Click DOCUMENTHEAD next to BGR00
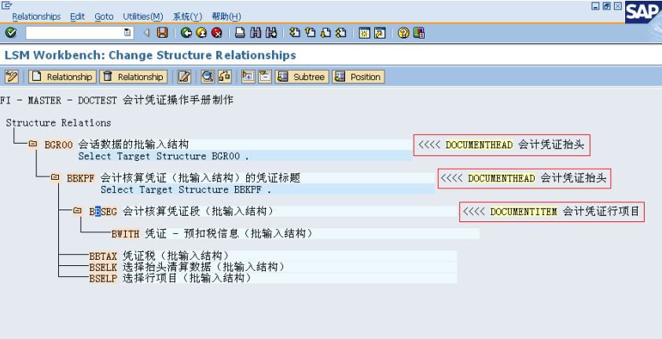Screen dimensions: 662x339 [479, 145]
